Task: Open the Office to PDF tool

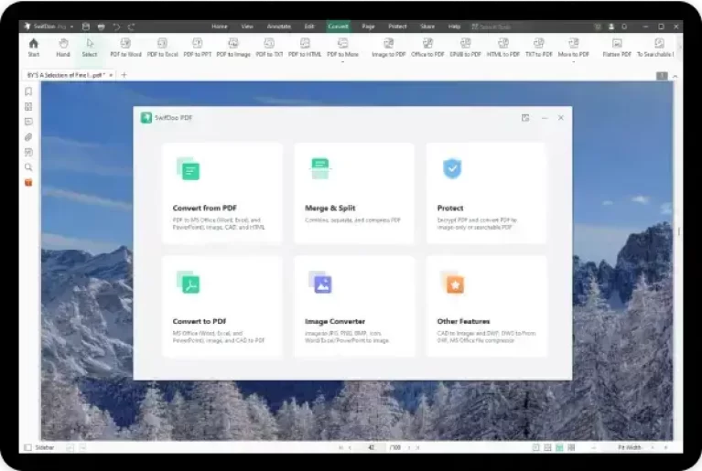Action: [x=427, y=48]
